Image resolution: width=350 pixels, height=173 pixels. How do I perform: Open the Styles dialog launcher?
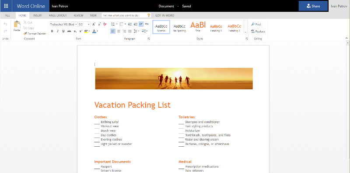247,39
